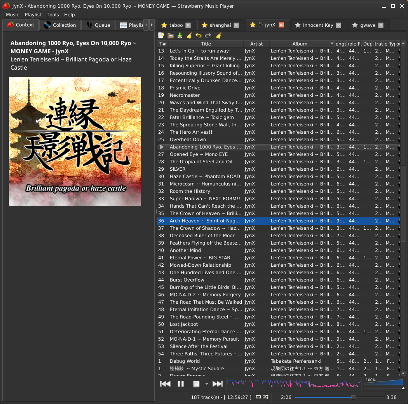This screenshot has width=408, height=404.
Task: Switch to the Innocent Key playlist tab
Action: point(318,25)
